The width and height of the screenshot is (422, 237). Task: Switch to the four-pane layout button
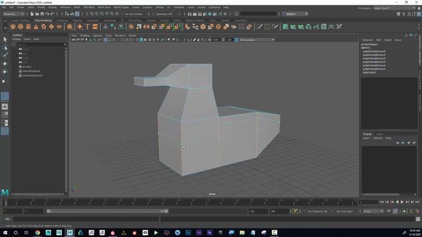click(x=5, y=115)
